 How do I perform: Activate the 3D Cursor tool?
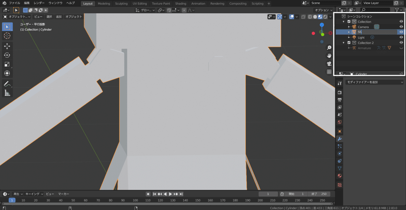(7, 36)
